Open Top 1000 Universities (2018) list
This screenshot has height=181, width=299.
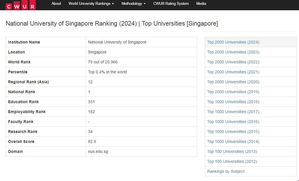point(233,102)
